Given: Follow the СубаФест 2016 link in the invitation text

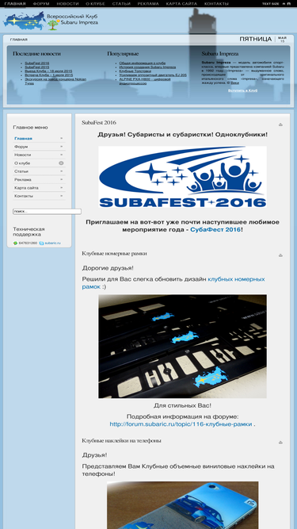Looking at the screenshot, I should click(215, 229).
